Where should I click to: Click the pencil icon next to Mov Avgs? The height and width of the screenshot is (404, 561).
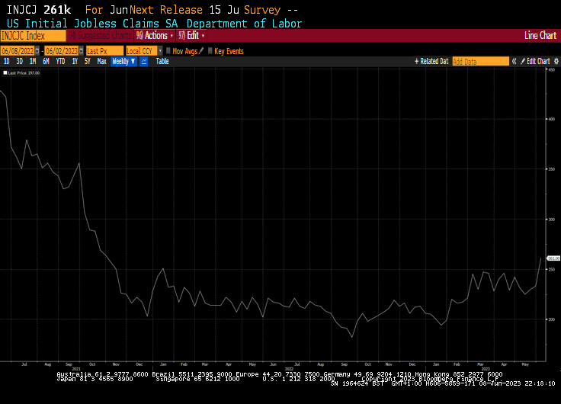point(201,51)
